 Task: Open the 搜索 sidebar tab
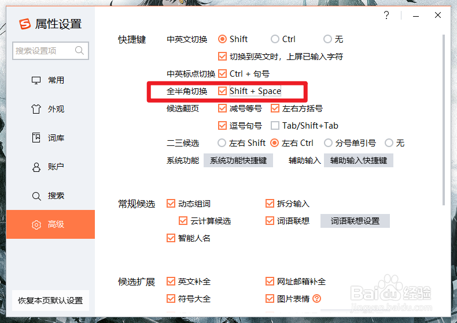pyautogui.click(x=50, y=196)
